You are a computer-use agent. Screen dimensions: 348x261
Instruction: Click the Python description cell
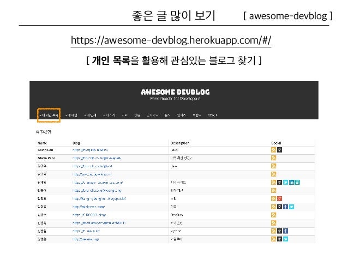[x=176, y=231]
